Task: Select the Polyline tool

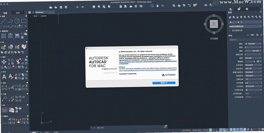Action: pos(10,21)
